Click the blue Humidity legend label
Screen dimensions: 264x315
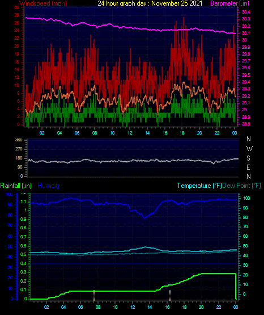pyautogui.click(x=49, y=186)
